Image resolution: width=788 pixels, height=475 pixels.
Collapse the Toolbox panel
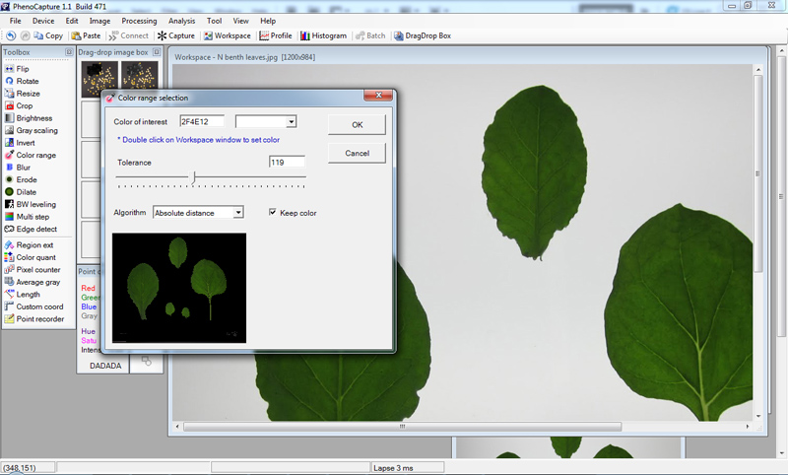point(69,51)
